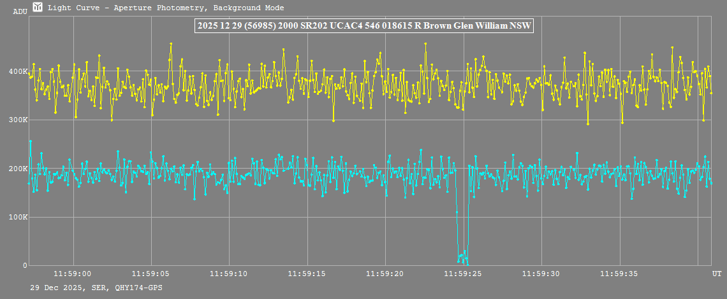
Task: Click the observation title box at top
Action: (x=363, y=25)
